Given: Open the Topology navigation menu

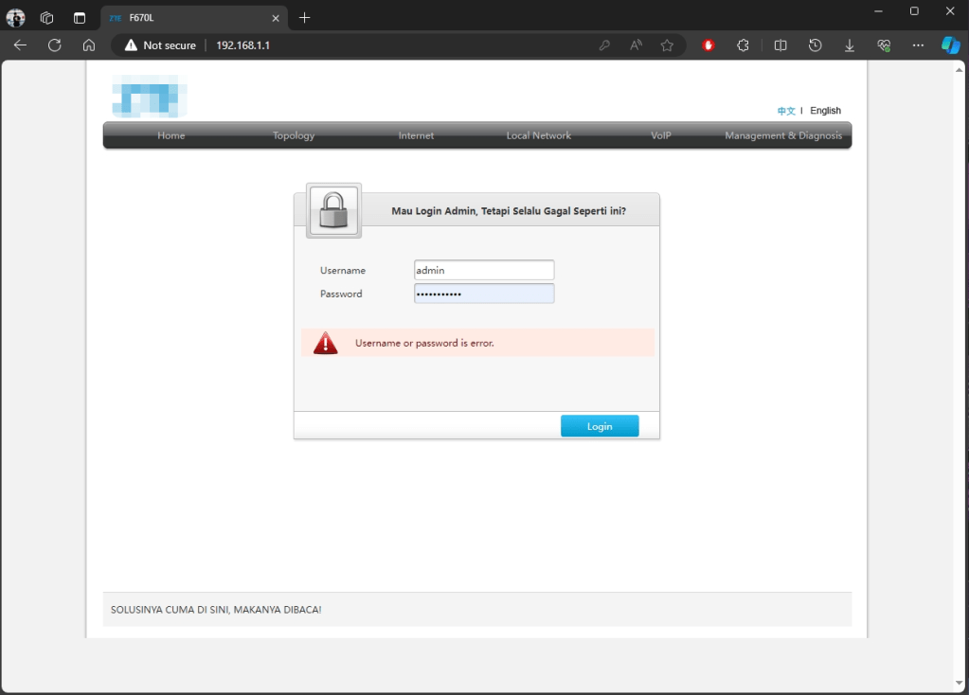Looking at the screenshot, I should pos(293,135).
